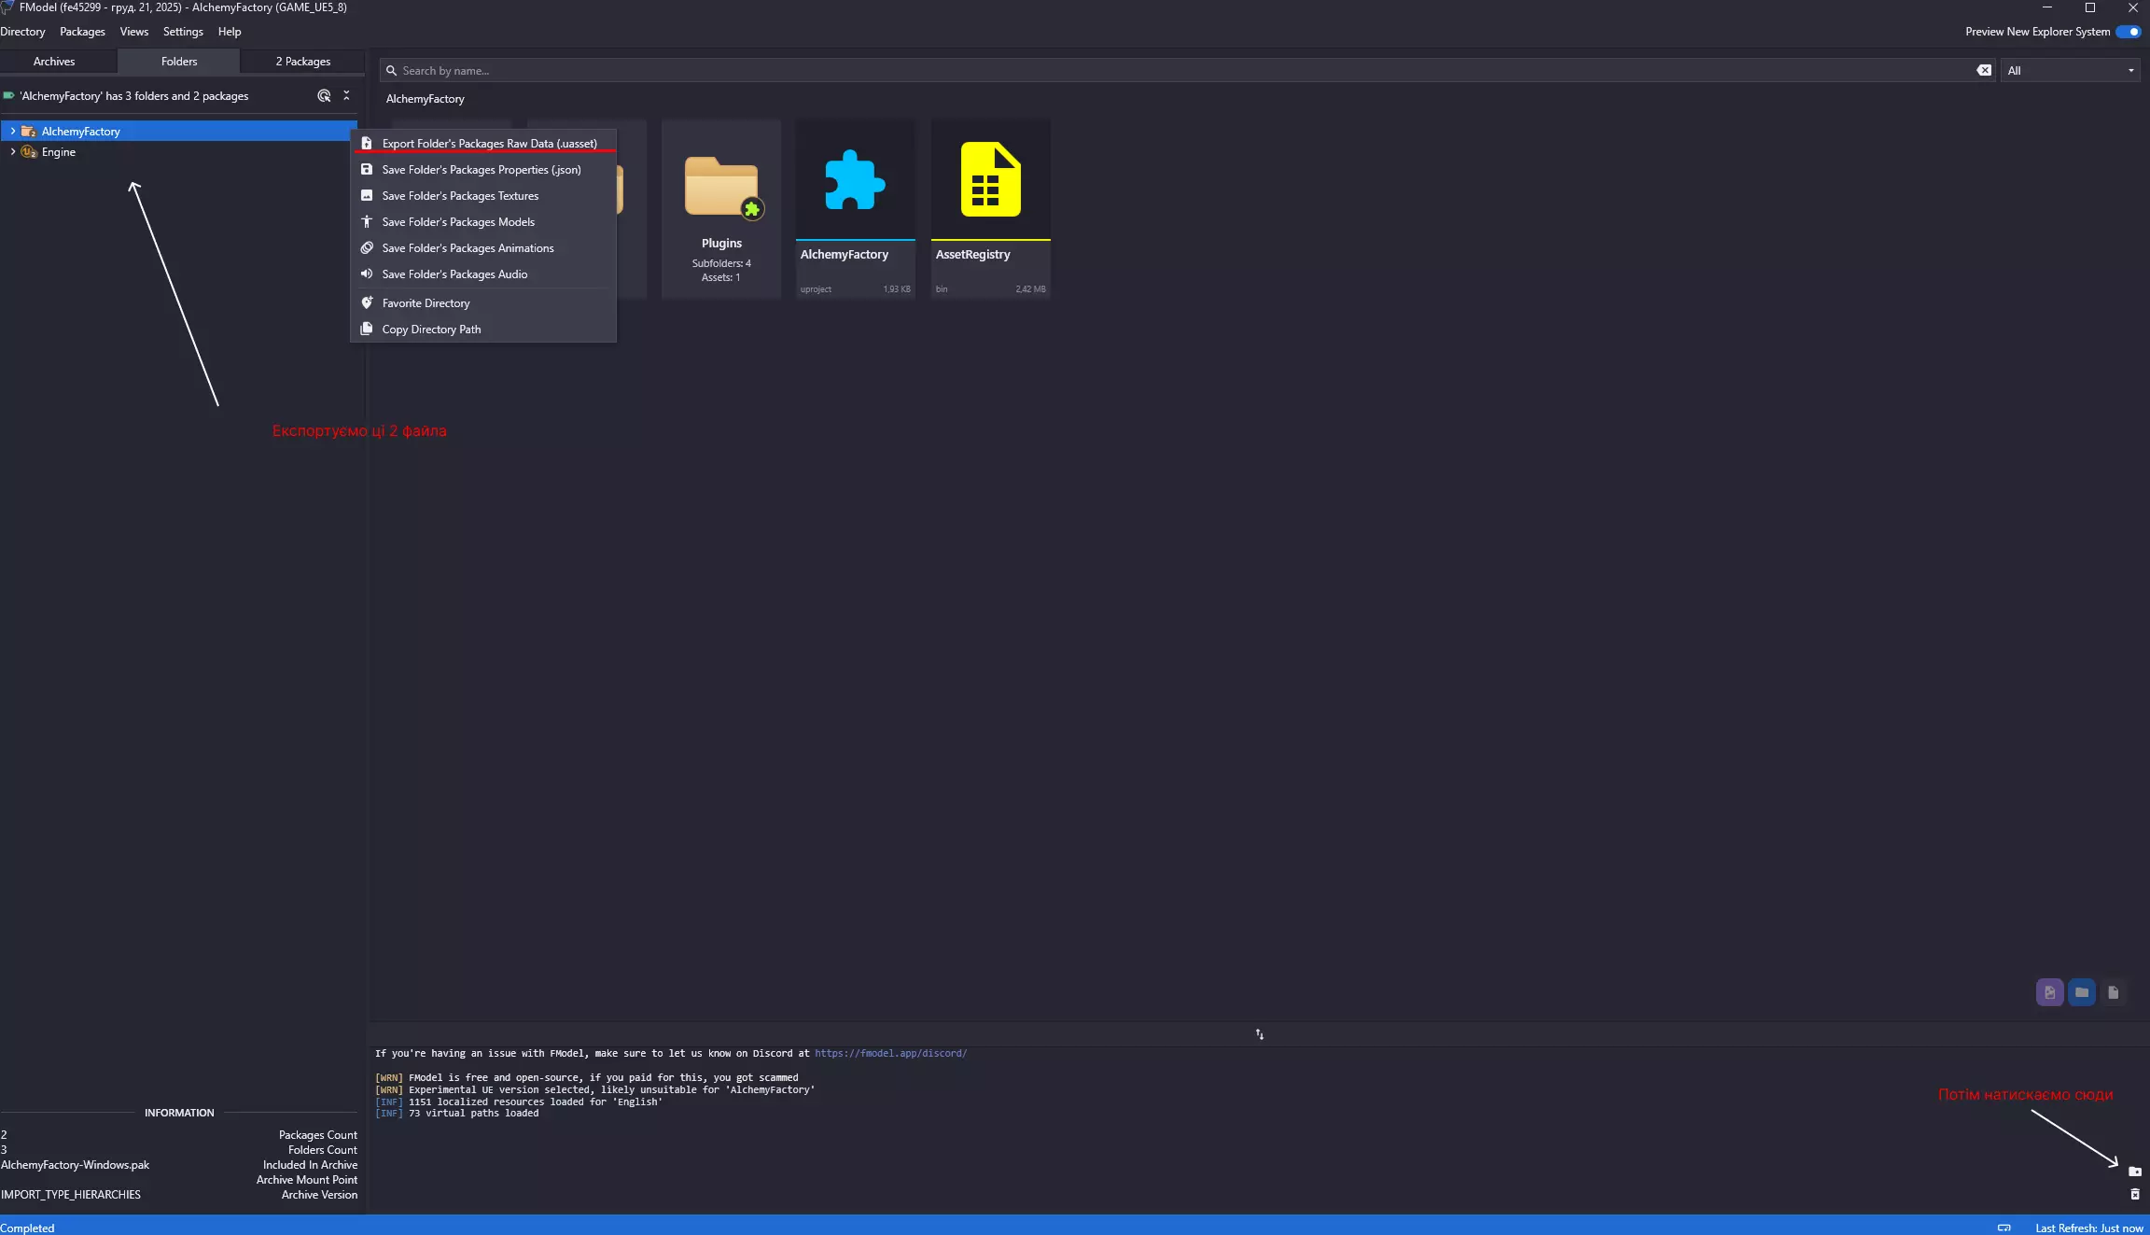Click the gray document view button
This screenshot has height=1235, width=2150.
[2113, 992]
